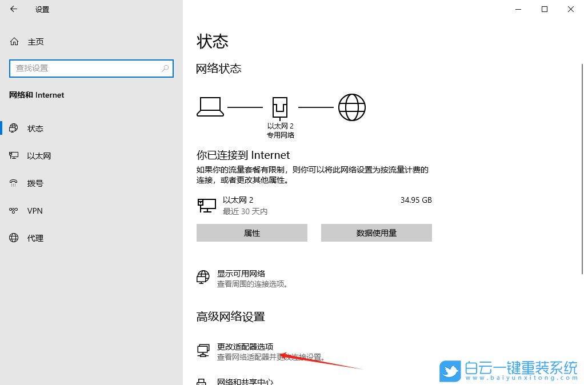The image size is (584, 385).
Task: Click the globe icon beside 显示可用网络
Action: 203,276
